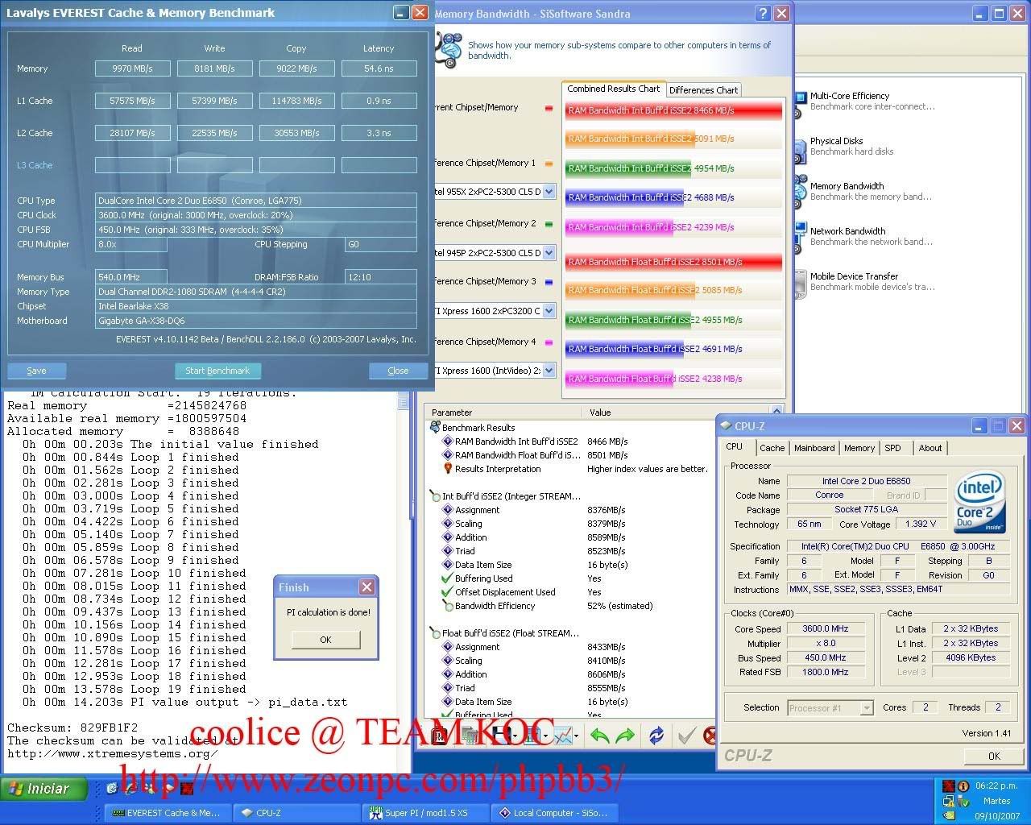Image resolution: width=1031 pixels, height=825 pixels.
Task: Click the Benchmark Results tree icon
Action: [x=435, y=427]
